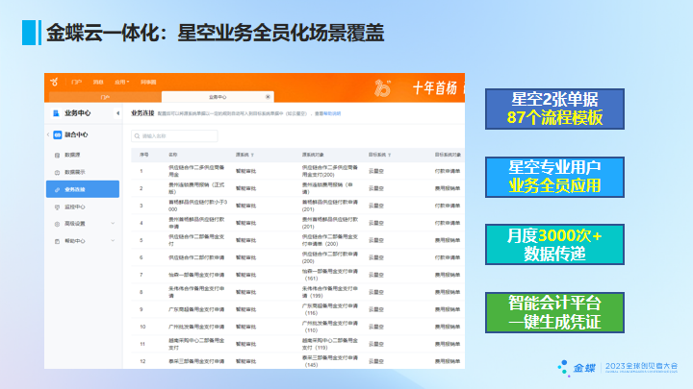Click the 监控中心 monitor icon
The height and width of the screenshot is (389, 693).
coord(57,207)
